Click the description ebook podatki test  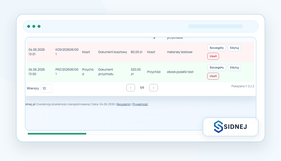180,72
